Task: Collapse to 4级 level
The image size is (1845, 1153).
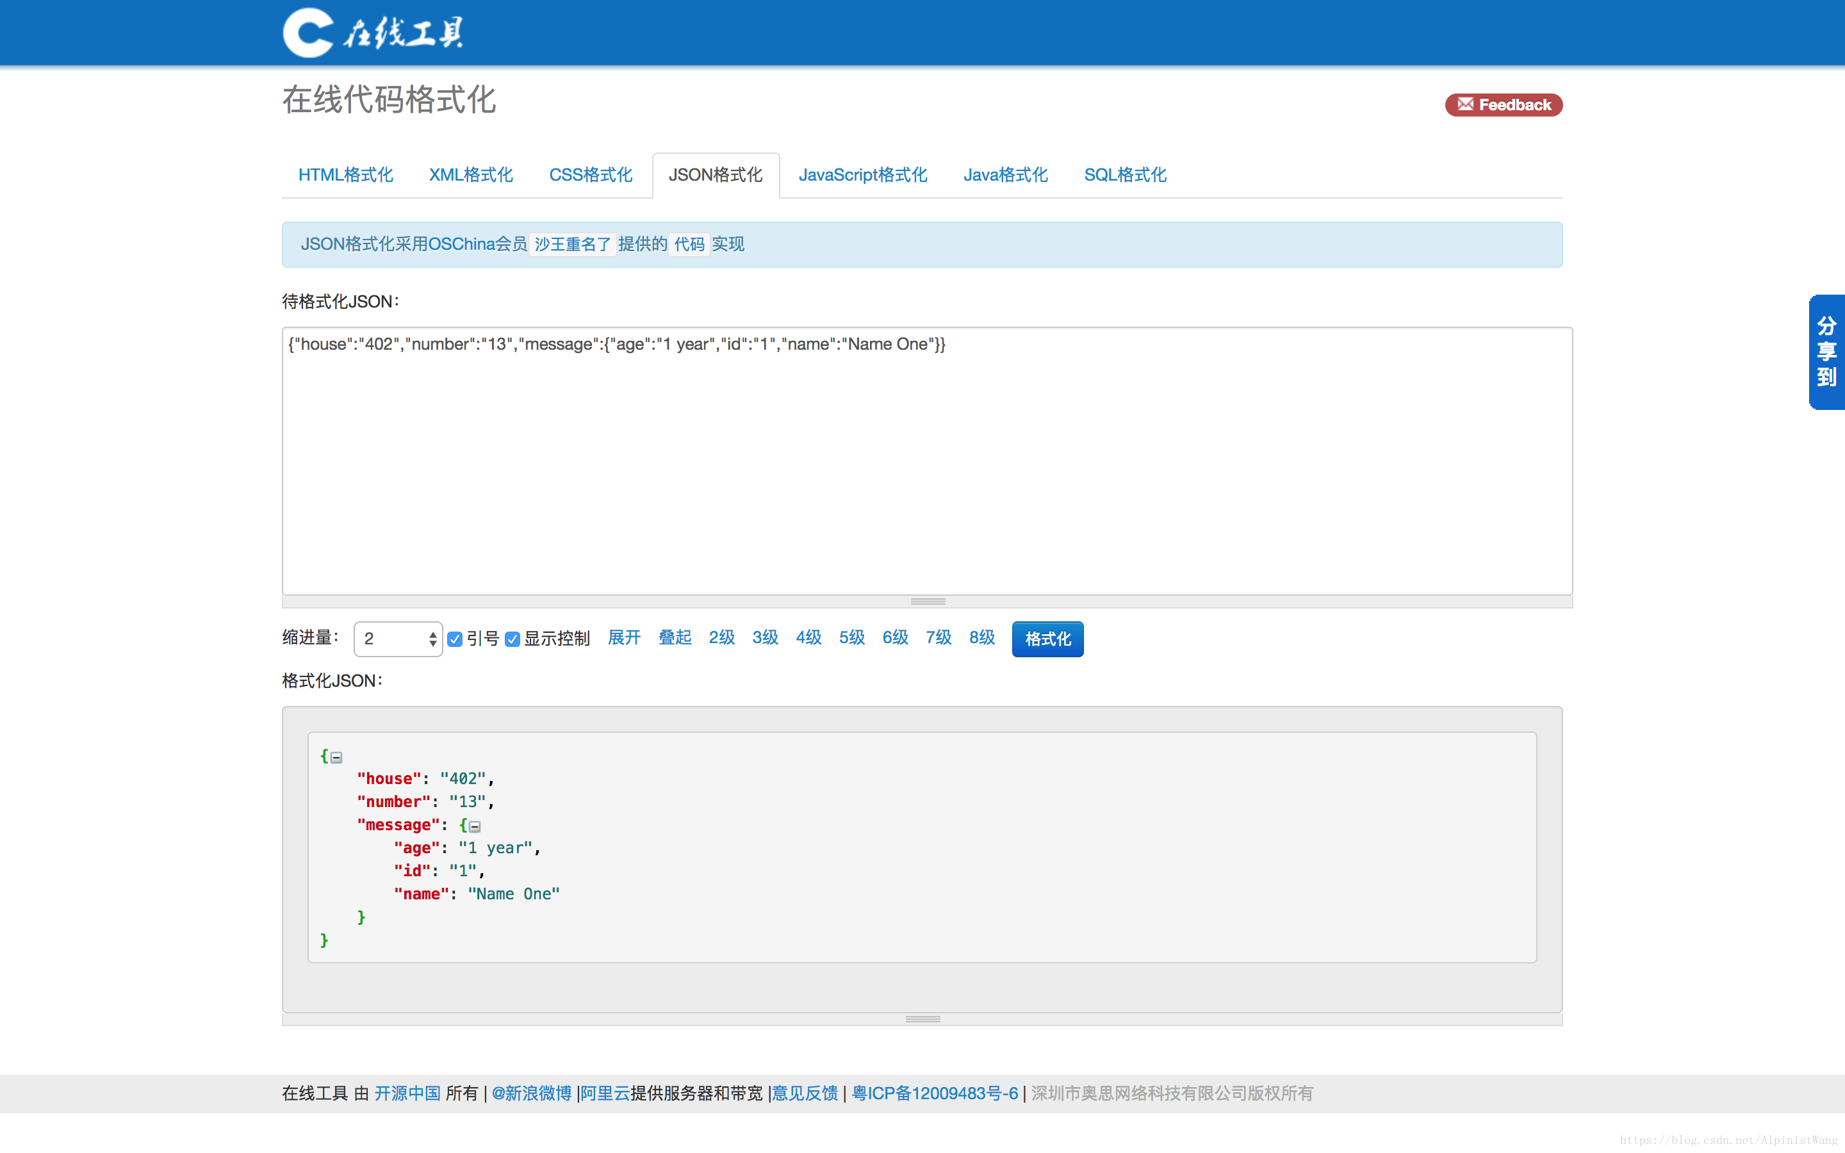Action: pyautogui.click(x=808, y=637)
